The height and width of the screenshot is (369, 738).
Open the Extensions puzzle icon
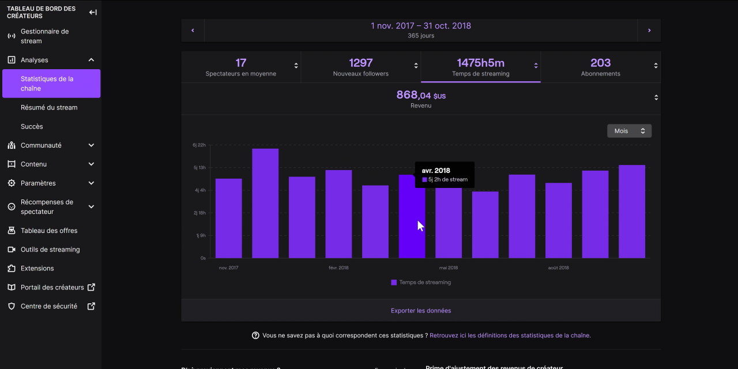pos(11,269)
